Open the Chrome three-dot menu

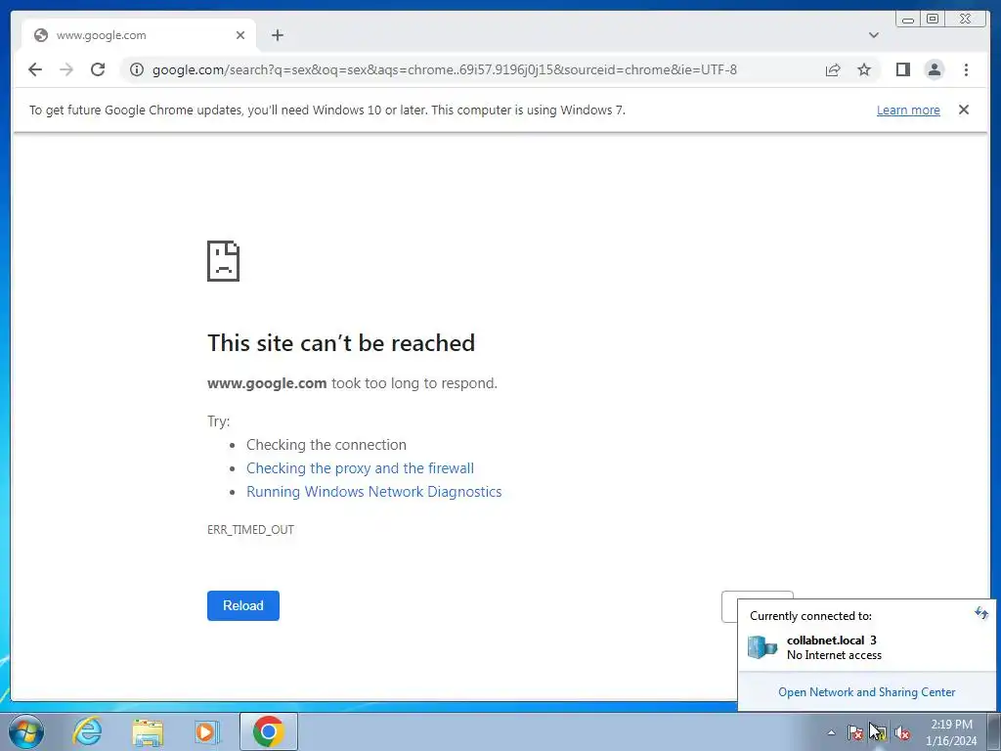[x=966, y=69]
